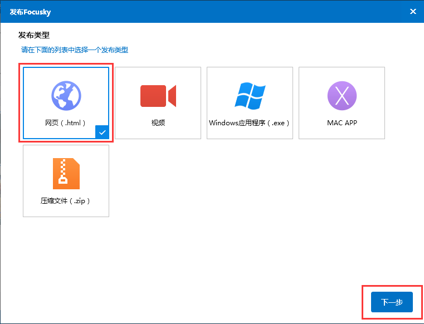Screen dimensions: 424x324
Task: Select the purple MAC APP icon
Action: click(x=342, y=96)
